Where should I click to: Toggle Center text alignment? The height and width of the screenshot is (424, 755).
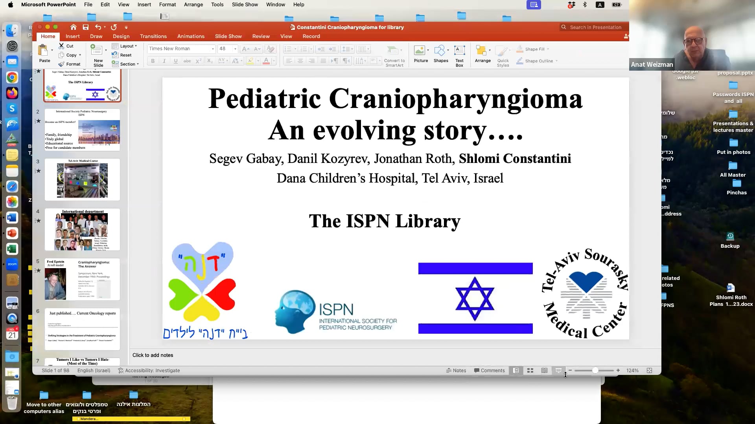point(300,61)
